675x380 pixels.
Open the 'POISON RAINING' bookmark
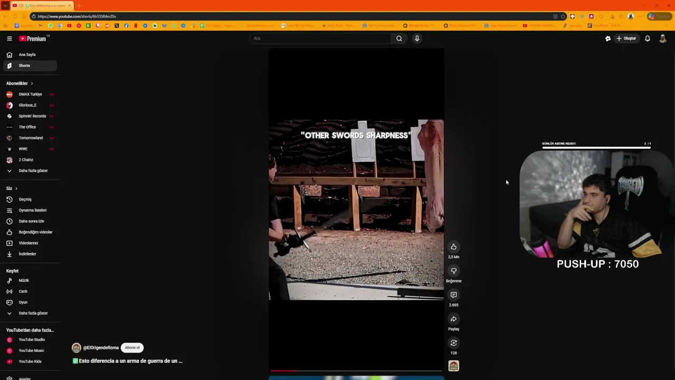click(x=539, y=25)
